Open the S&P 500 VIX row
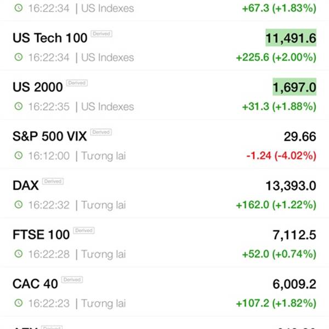Viewport: 329px width, 329px height. pyautogui.click(x=164, y=144)
